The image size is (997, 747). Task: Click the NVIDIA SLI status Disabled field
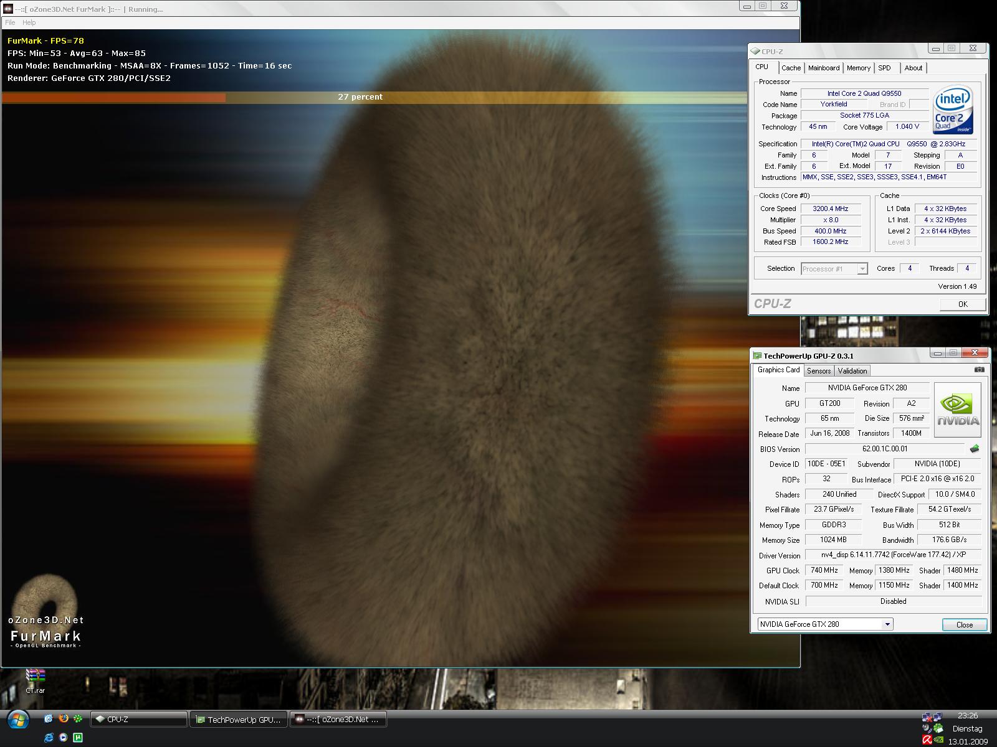point(894,601)
